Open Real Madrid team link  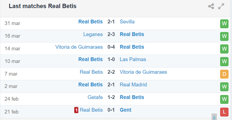click(133, 85)
